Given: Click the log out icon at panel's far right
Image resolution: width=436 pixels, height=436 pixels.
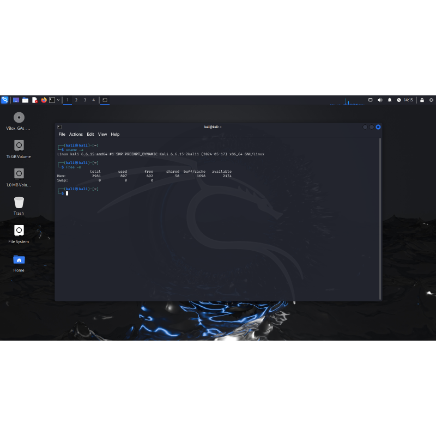Looking at the screenshot, I should coord(431,100).
